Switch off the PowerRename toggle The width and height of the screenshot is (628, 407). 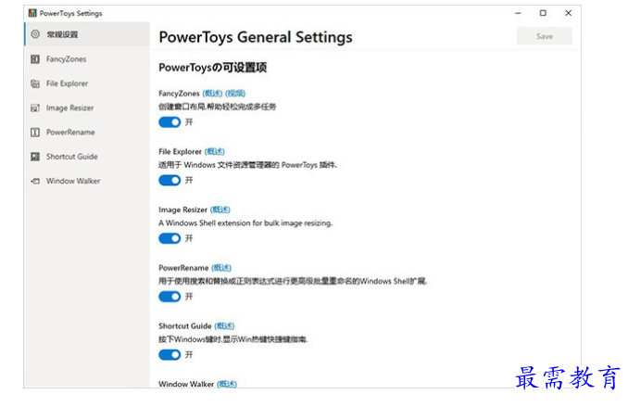(x=170, y=297)
